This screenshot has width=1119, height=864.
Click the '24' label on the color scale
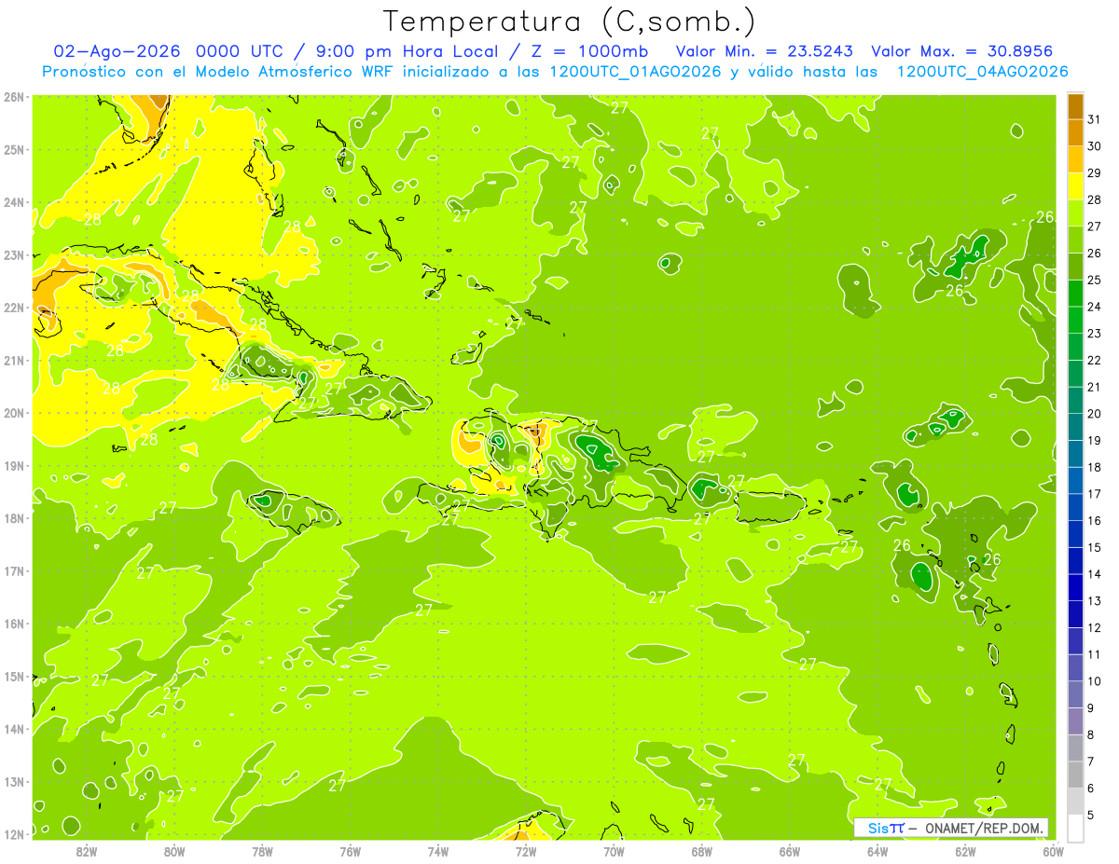pyautogui.click(x=1095, y=306)
